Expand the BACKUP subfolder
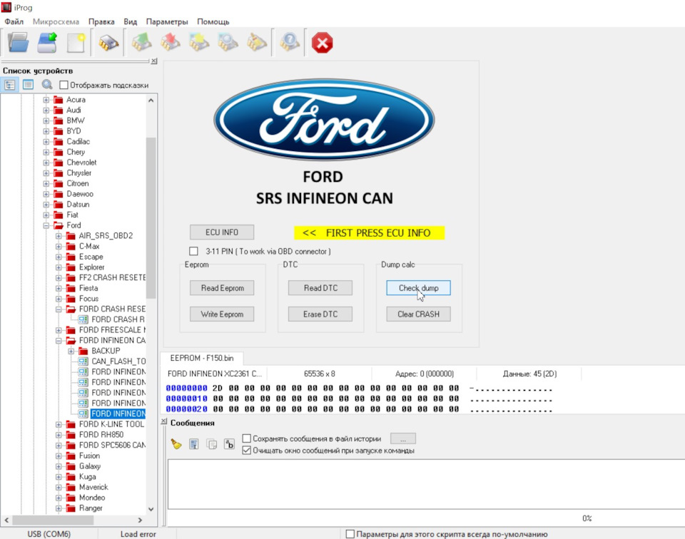685x539 pixels. coord(71,351)
